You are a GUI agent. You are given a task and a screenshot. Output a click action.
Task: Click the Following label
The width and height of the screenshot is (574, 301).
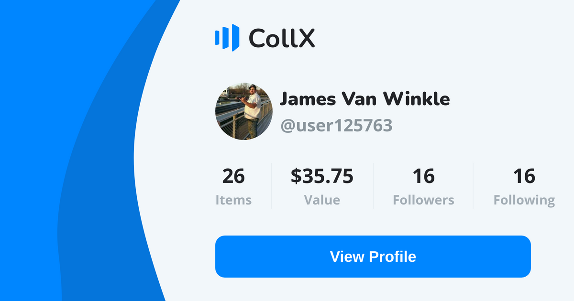pyautogui.click(x=524, y=200)
